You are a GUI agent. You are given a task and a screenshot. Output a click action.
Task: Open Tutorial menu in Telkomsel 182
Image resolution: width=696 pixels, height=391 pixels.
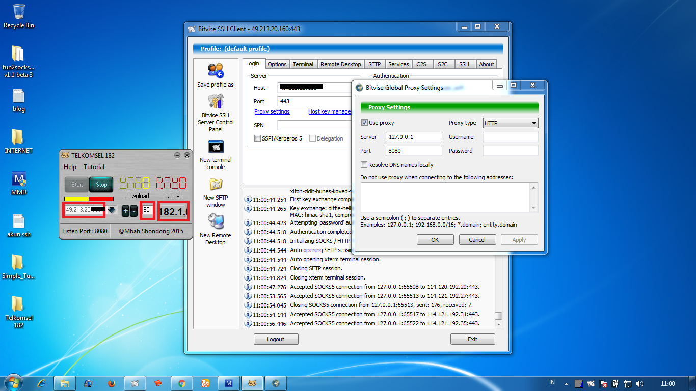point(94,167)
